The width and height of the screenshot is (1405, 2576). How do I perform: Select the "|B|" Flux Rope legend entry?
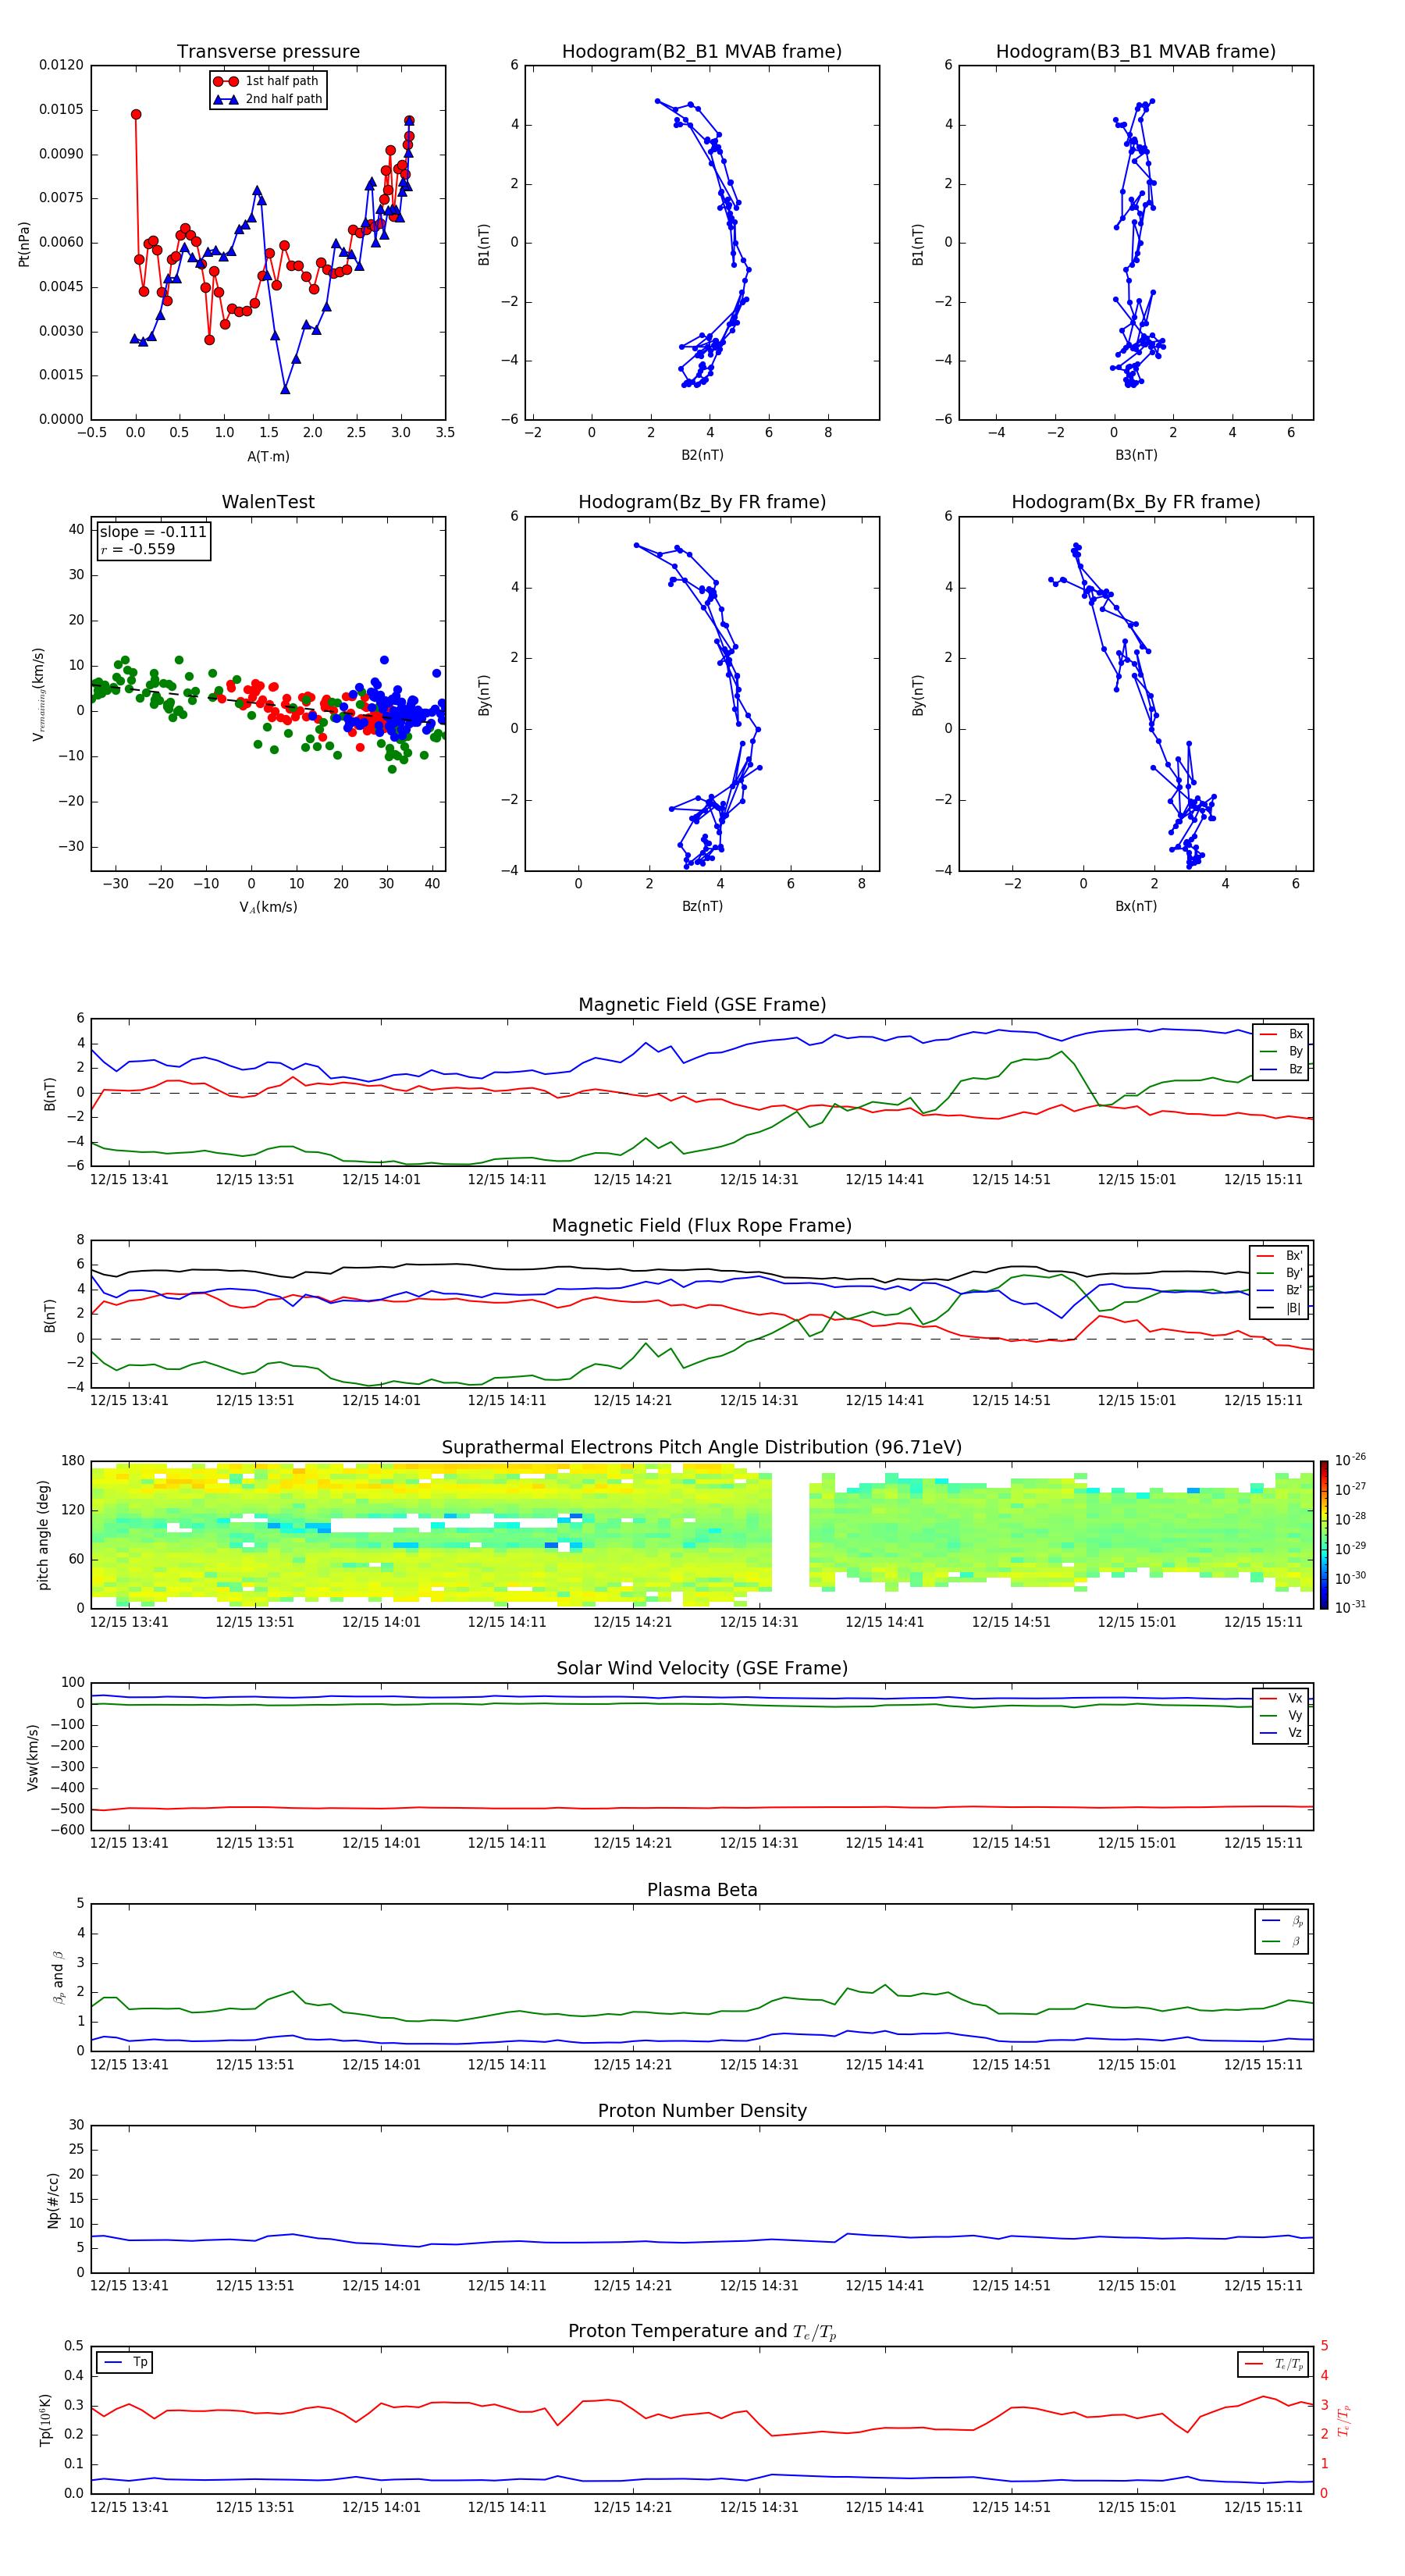1279,1309
